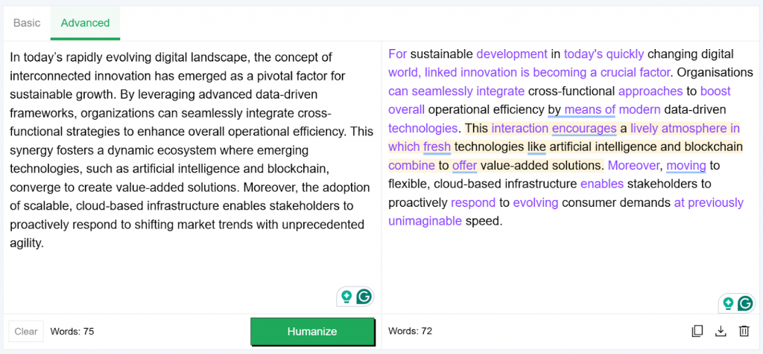Click the underlined phrase "by means of"
This screenshot has height=354, width=763.
[581, 110]
